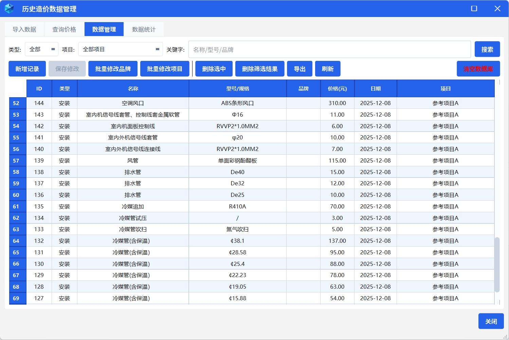509x340 pixels.
Task: Click the red 清空数据库 clear database button
Action: click(x=478, y=68)
